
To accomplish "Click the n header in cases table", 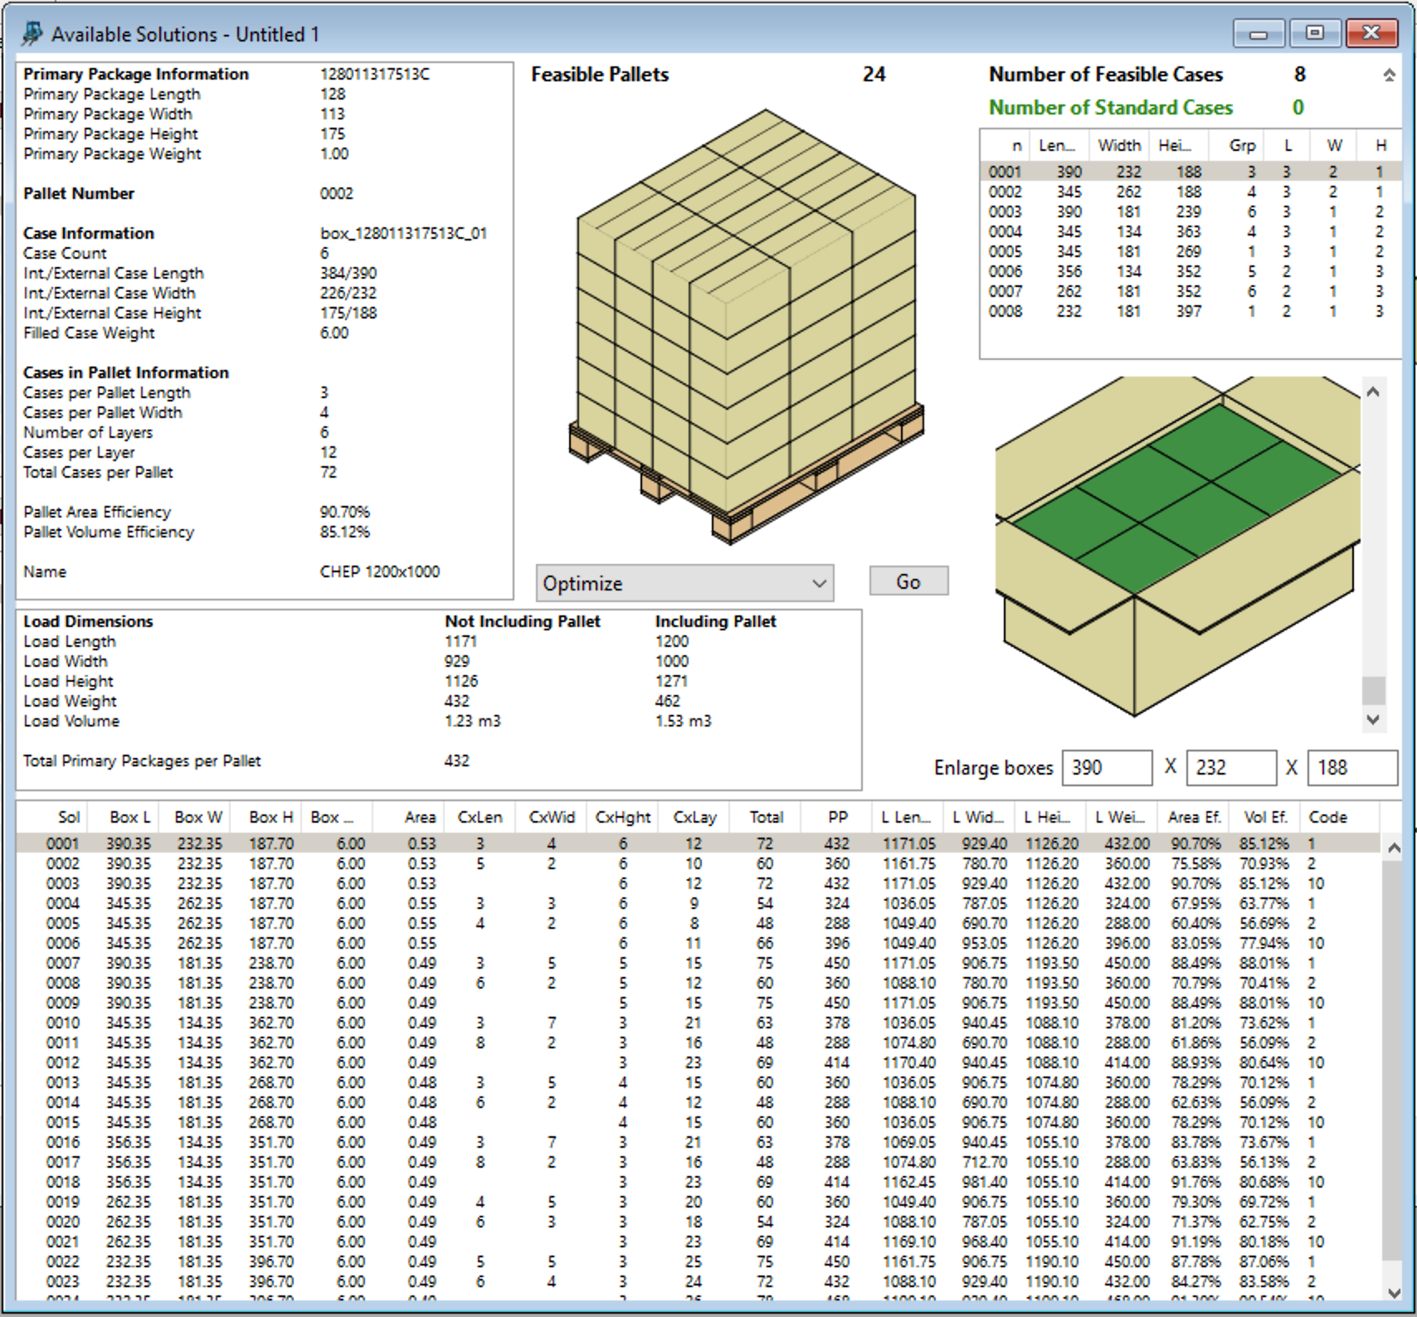I will 1006,145.
